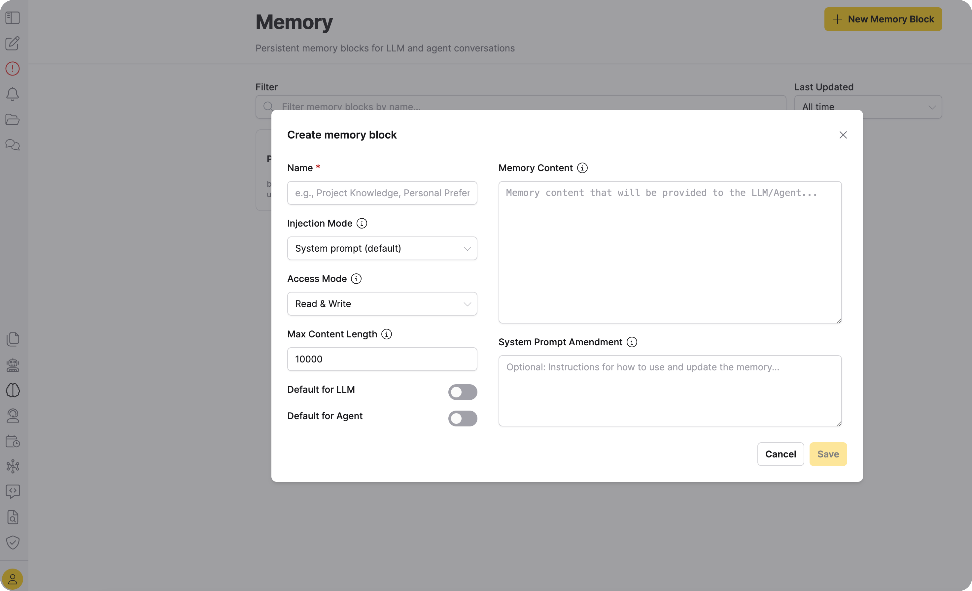972x591 pixels.
Task: Focus the Max Content Length field
Action: tap(382, 359)
